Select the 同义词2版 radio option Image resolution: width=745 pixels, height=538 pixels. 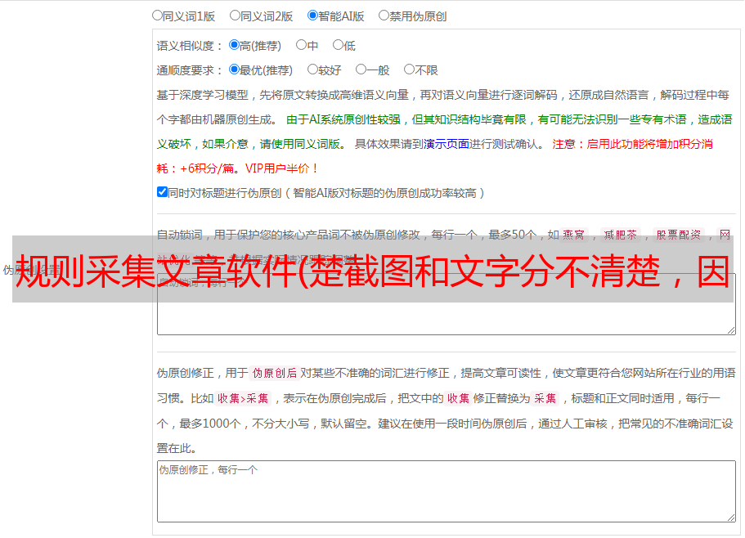[235, 16]
